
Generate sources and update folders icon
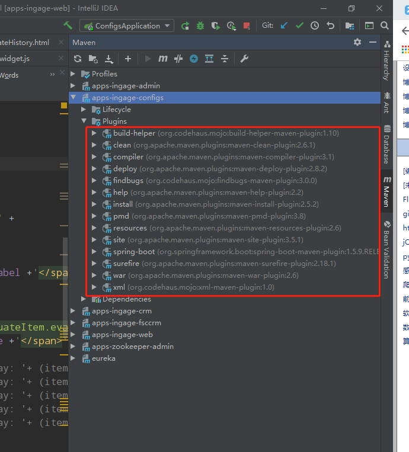point(93,59)
